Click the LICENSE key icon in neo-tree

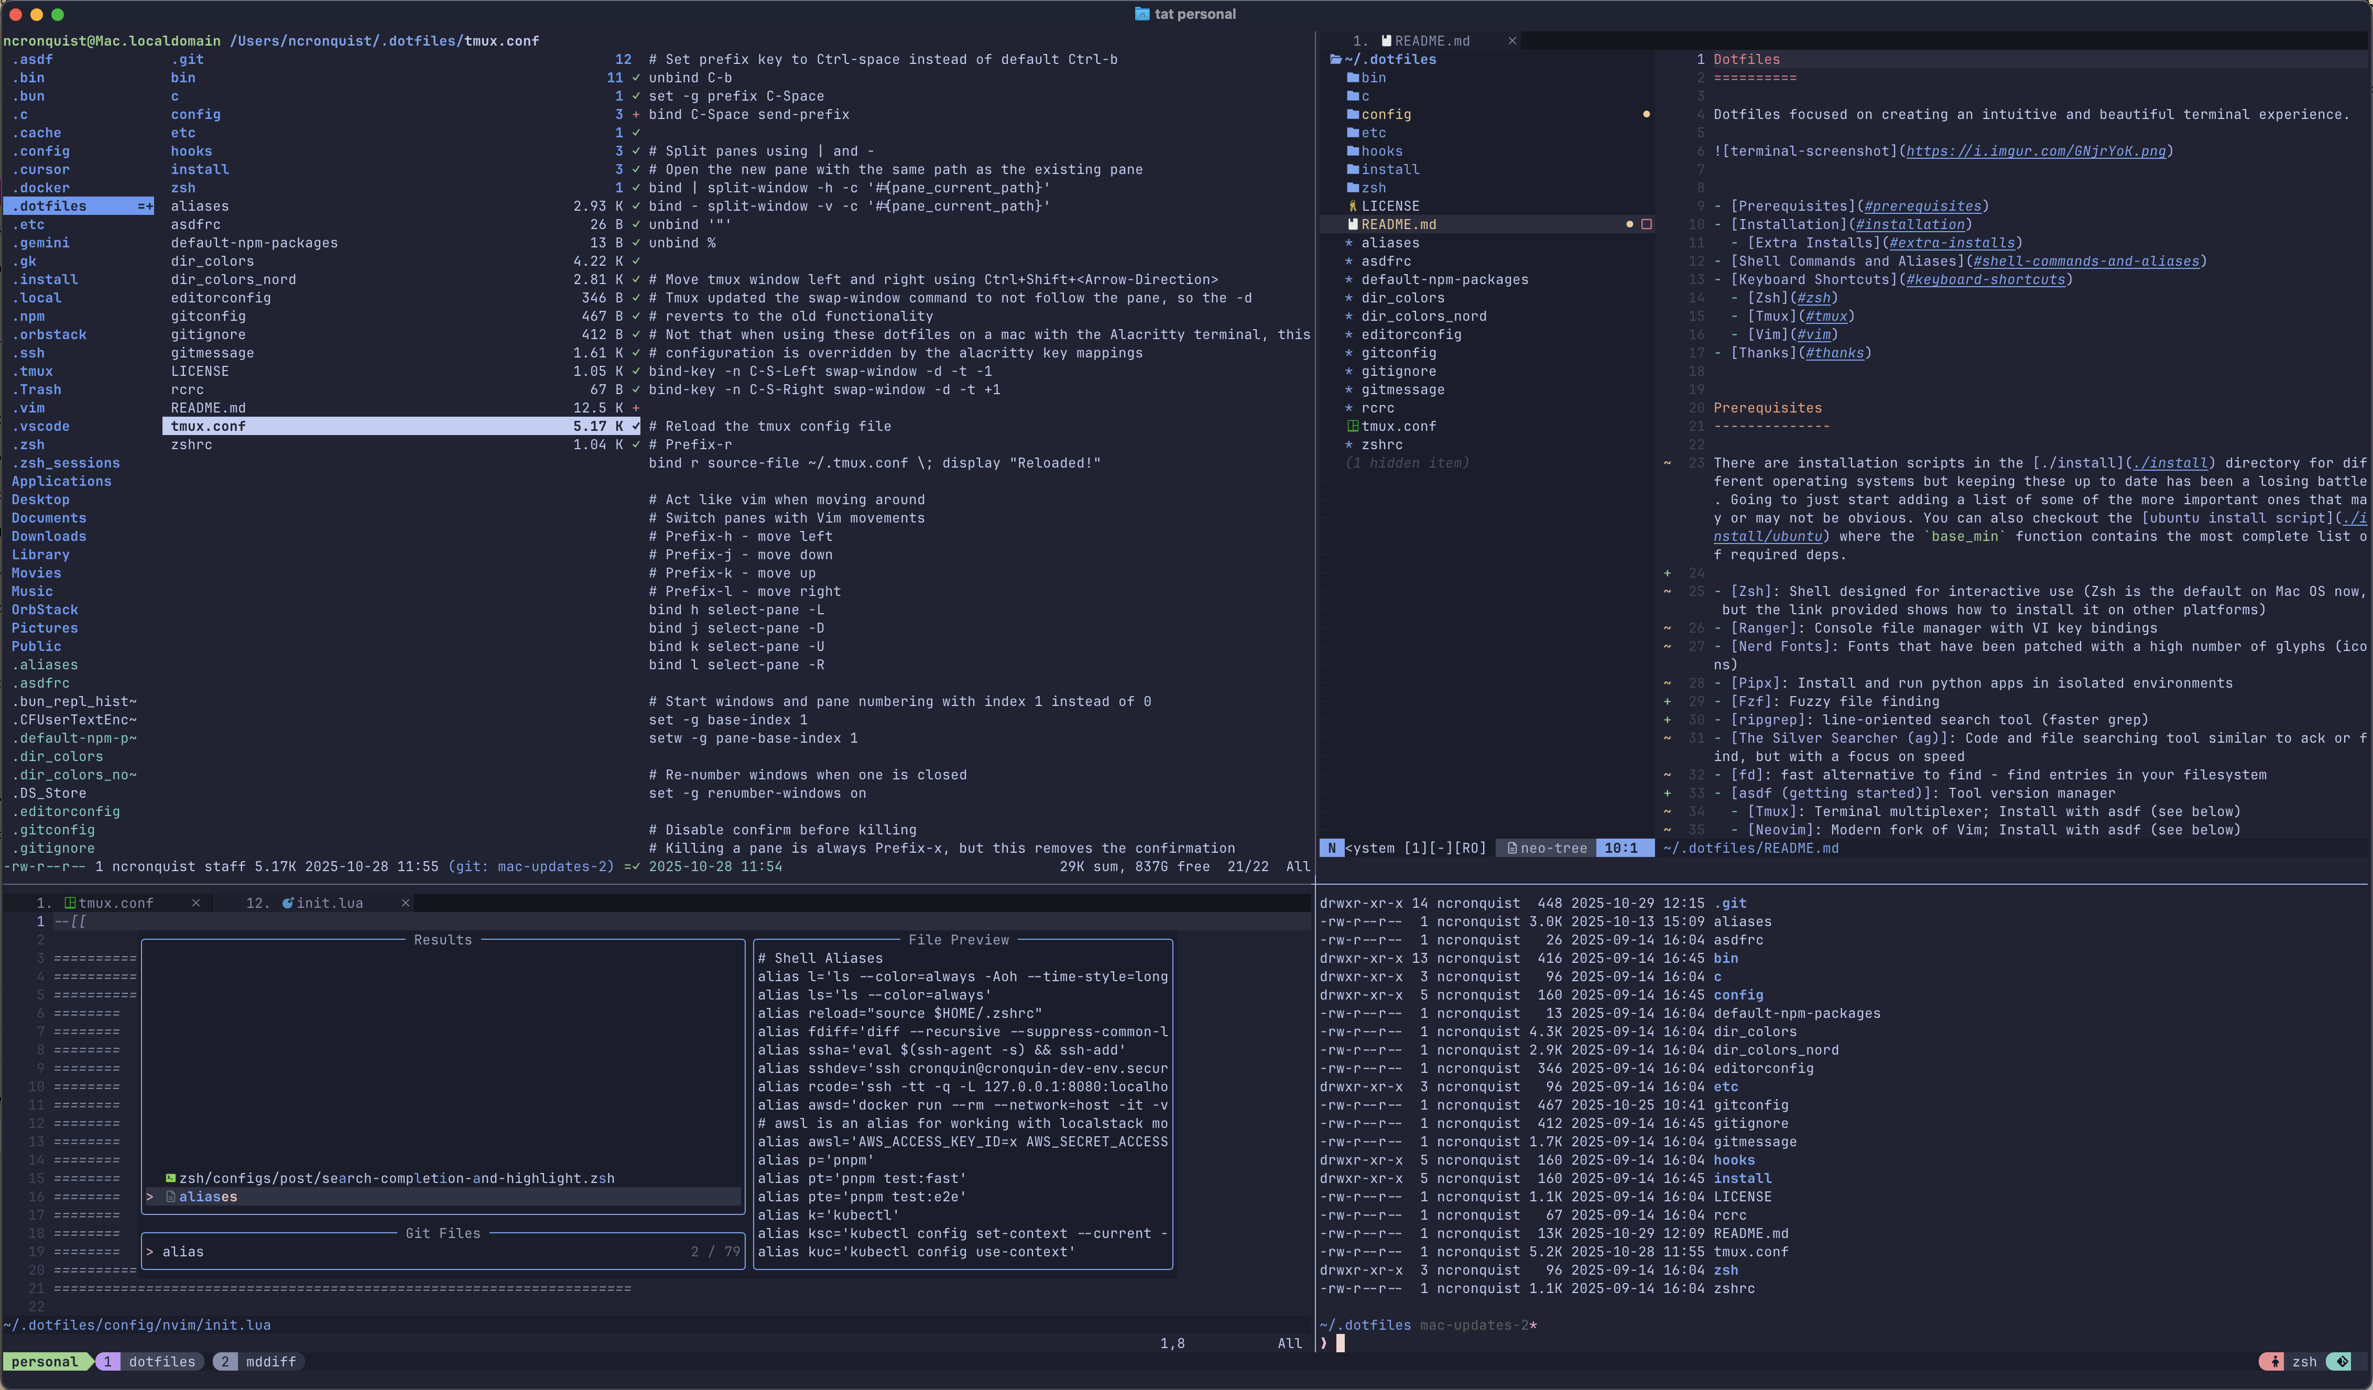coord(1353,206)
